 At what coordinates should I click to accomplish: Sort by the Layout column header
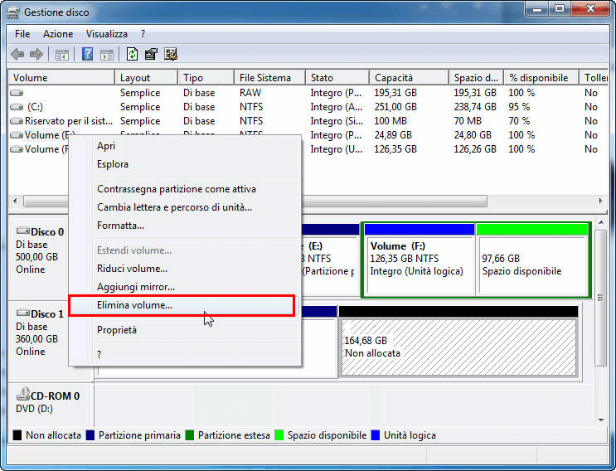[x=147, y=78]
